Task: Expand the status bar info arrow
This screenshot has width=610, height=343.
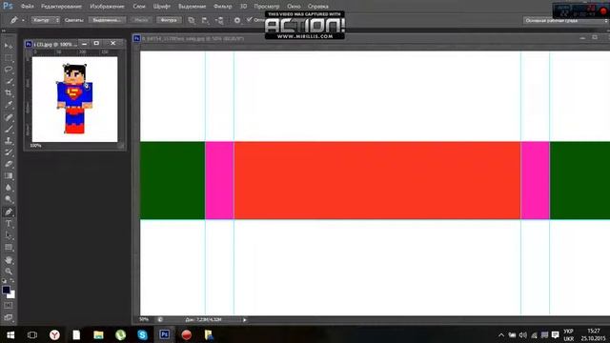Action: coord(245,320)
